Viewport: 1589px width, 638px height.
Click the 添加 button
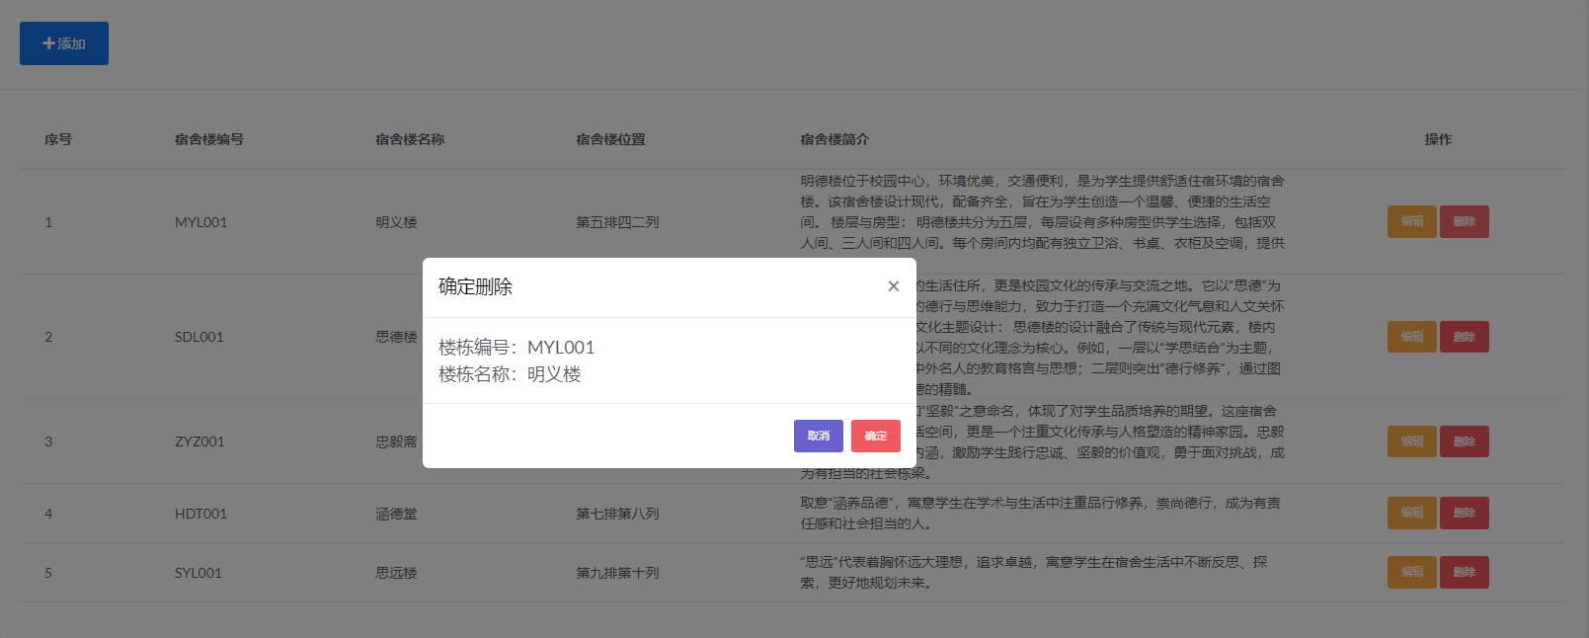(x=64, y=43)
